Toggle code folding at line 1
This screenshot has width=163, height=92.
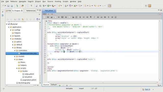coord(46,21)
